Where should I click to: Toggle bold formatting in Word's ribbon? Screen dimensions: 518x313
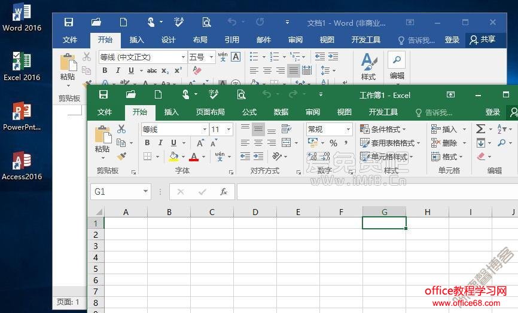click(105, 70)
